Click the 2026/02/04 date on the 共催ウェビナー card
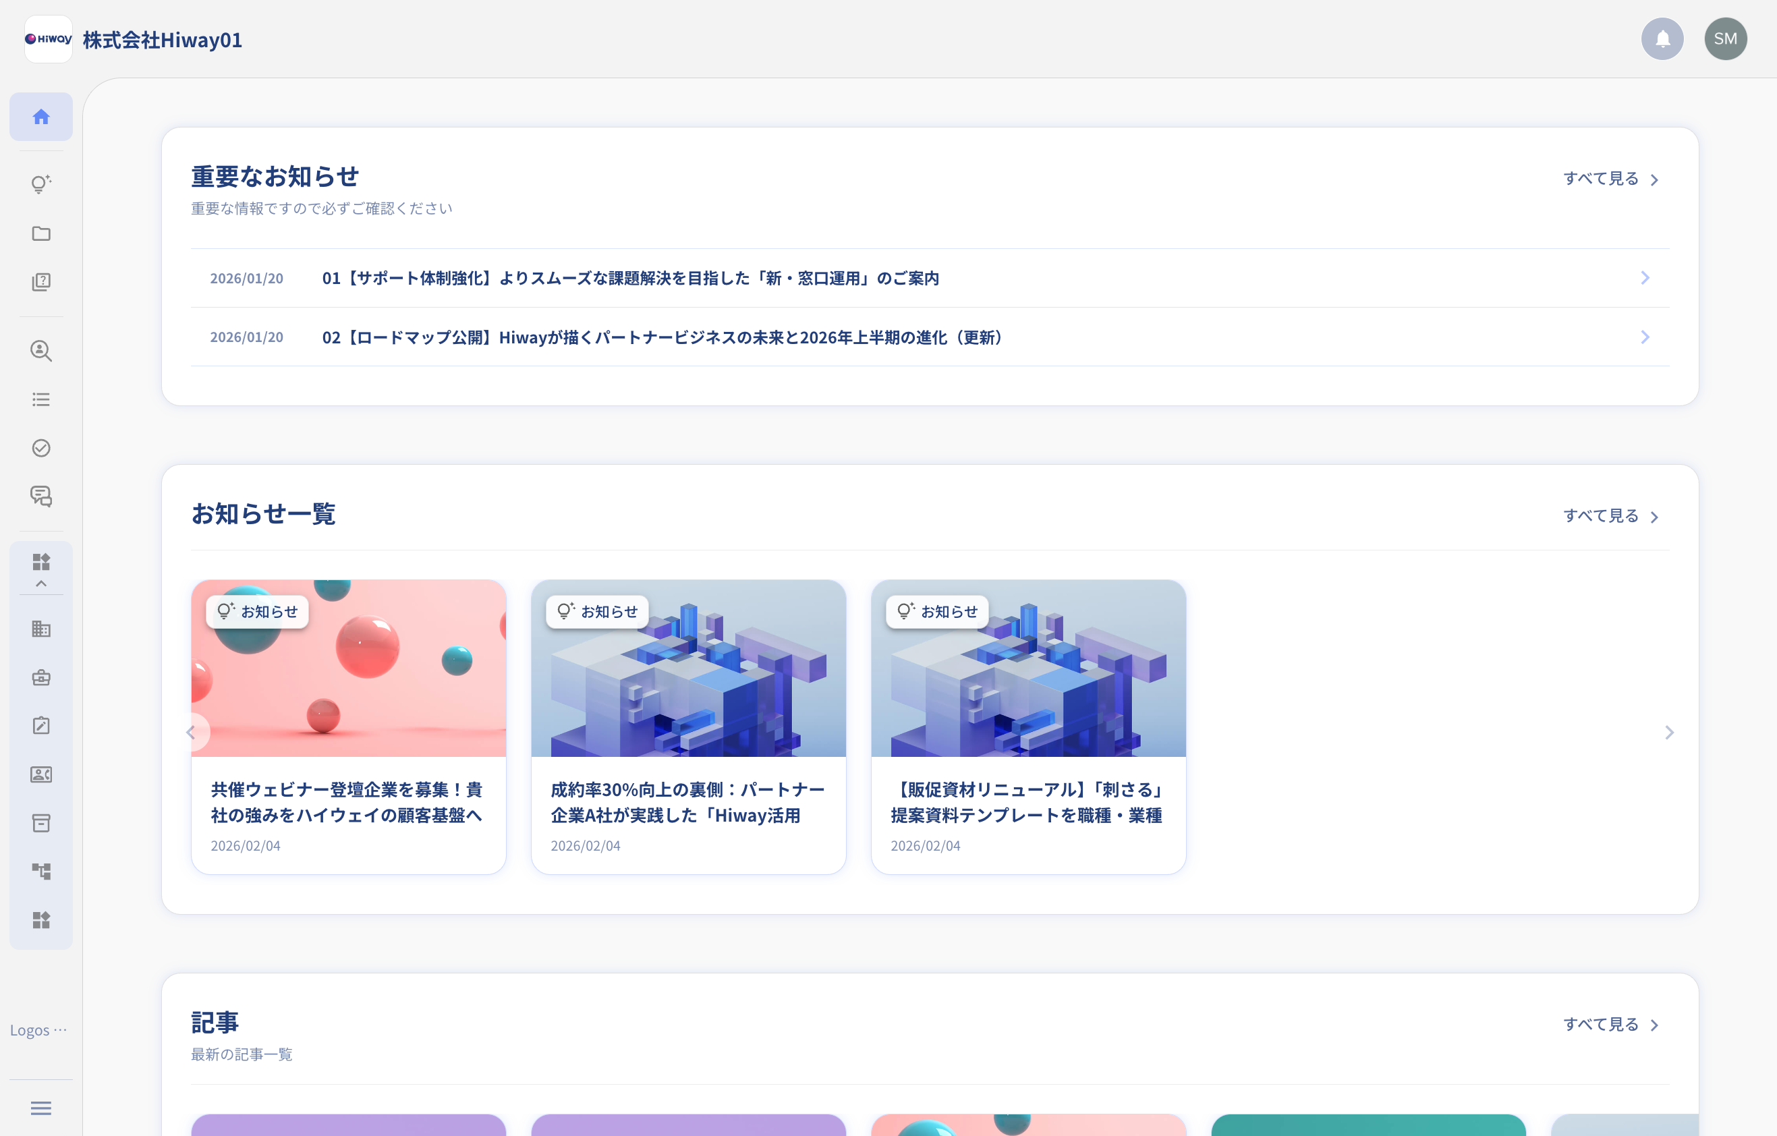 click(246, 845)
